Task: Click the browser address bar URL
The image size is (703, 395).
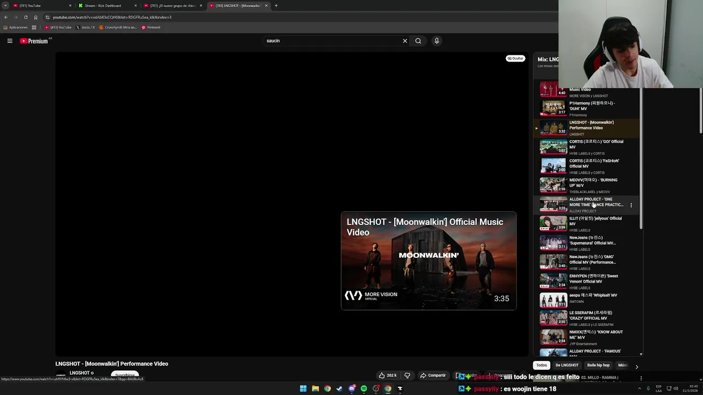Action: pyautogui.click(x=112, y=17)
